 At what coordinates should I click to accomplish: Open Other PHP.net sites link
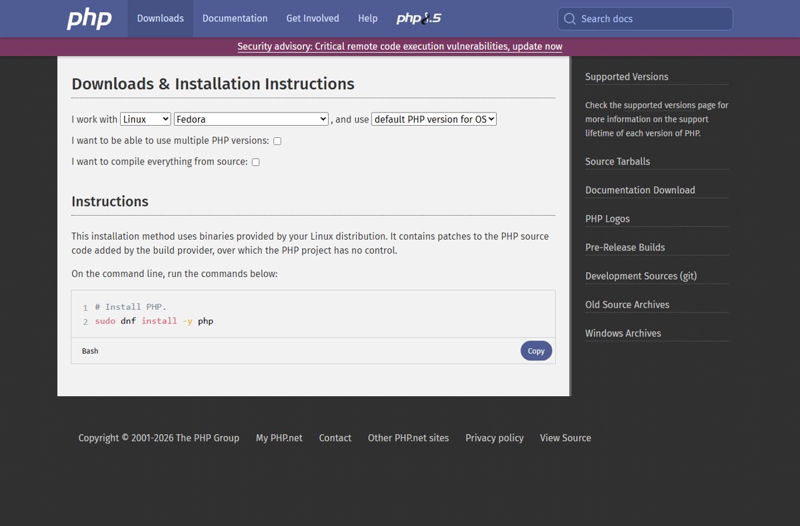tap(409, 437)
